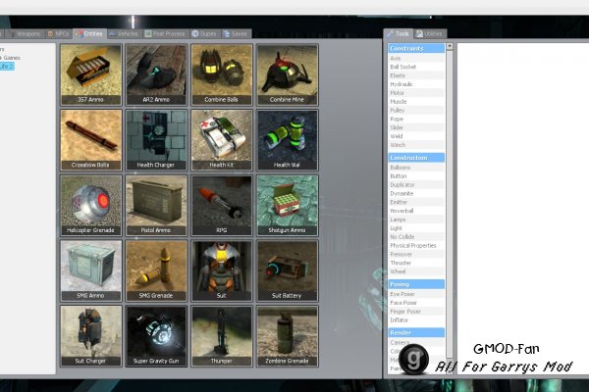Choose the Elastic constraint tool
589x392 pixels.
(416, 75)
